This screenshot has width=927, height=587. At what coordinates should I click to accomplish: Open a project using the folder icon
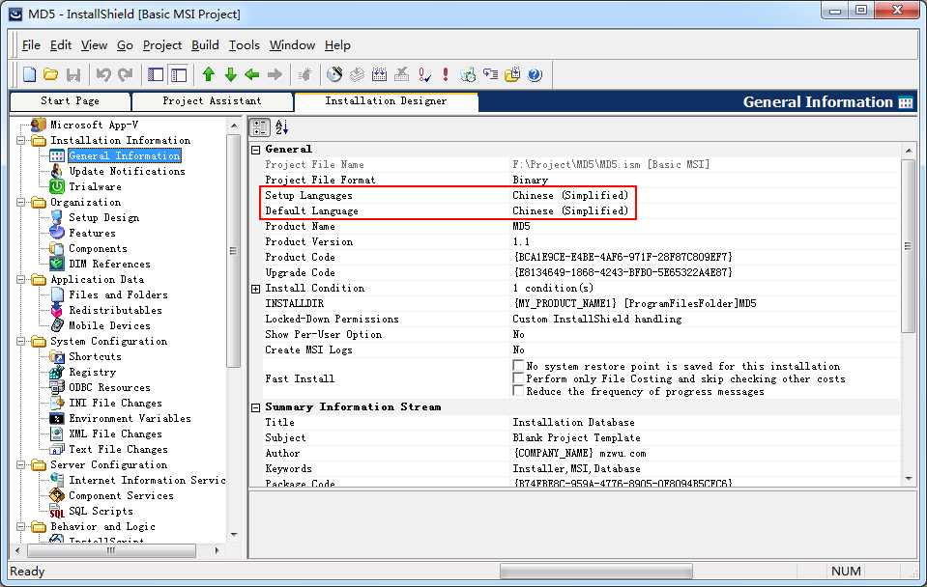[x=51, y=74]
